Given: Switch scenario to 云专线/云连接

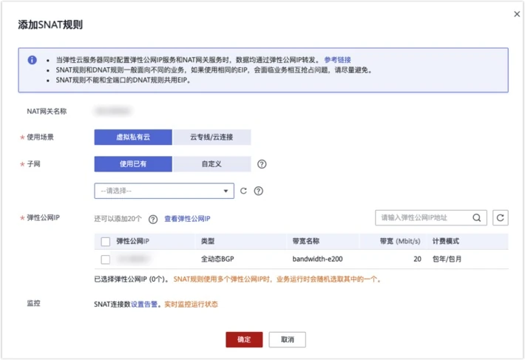Looking at the screenshot, I should (211, 137).
